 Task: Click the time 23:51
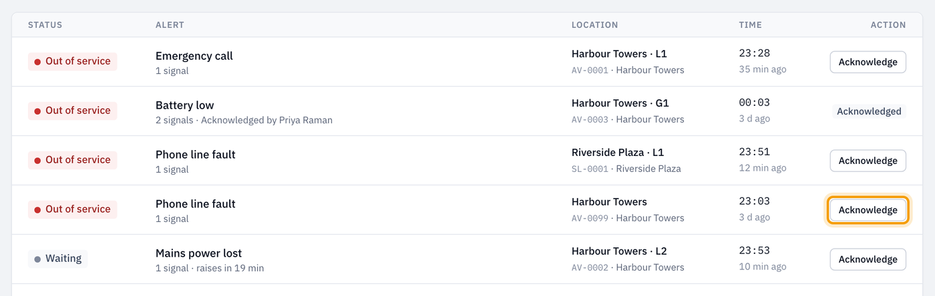coord(754,152)
